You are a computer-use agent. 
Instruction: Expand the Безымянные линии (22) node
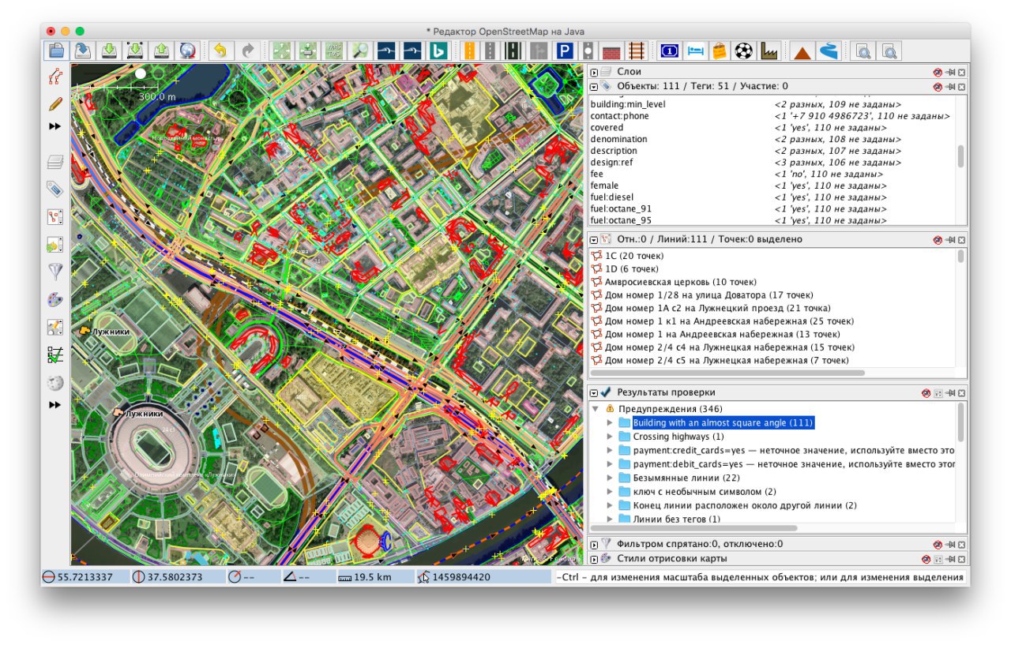(x=609, y=478)
